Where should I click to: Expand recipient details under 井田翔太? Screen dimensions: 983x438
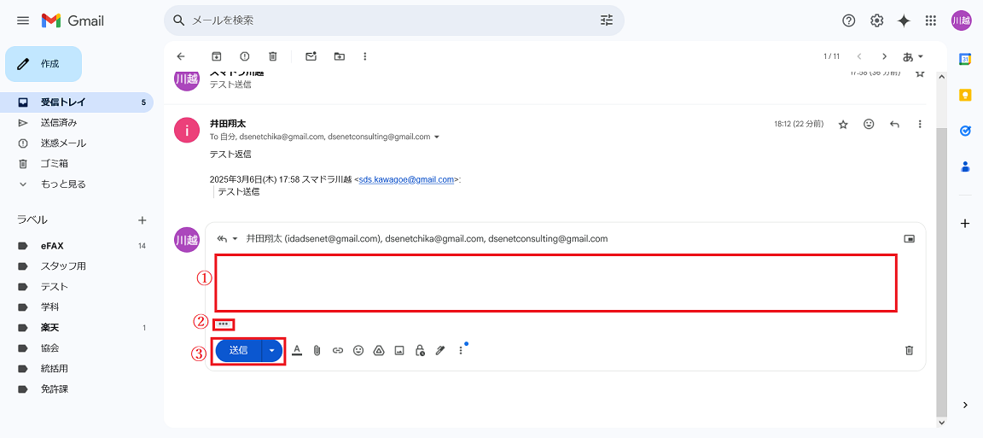pos(437,137)
